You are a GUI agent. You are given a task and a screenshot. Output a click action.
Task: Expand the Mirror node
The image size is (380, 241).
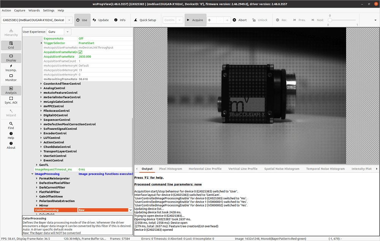click(x=36, y=206)
